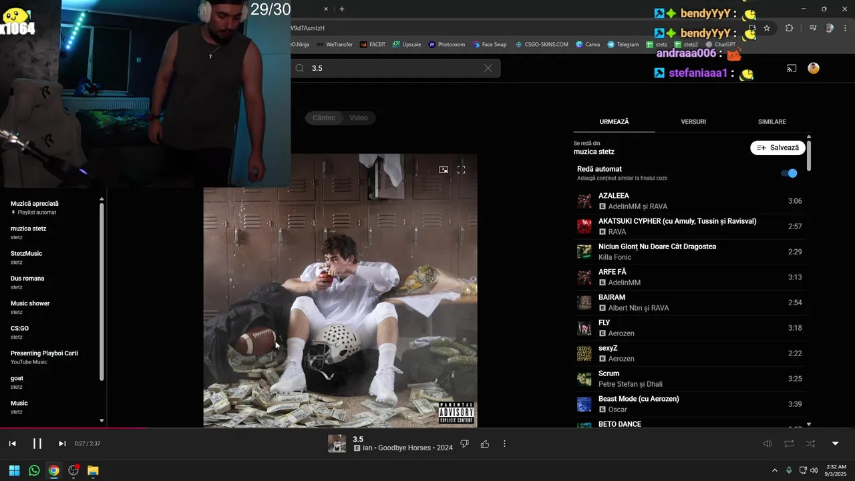Screen dimensions: 855x481
Task: Open the Dus romana playlist
Action: pos(51,283)
